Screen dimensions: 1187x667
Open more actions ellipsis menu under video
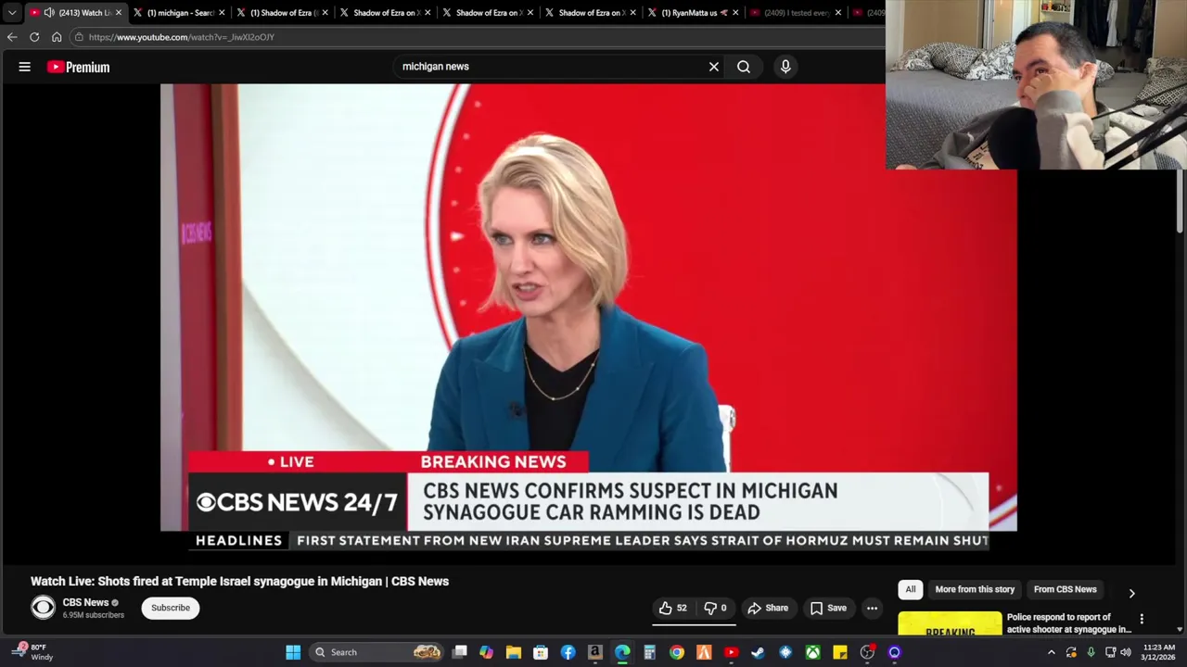click(x=873, y=608)
